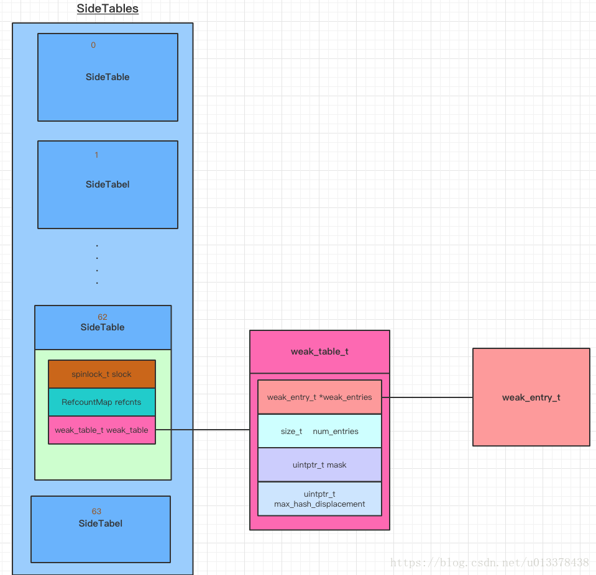Click the vertical dots between the boxes
Viewport: 596px width, 575px height.
coord(97,265)
